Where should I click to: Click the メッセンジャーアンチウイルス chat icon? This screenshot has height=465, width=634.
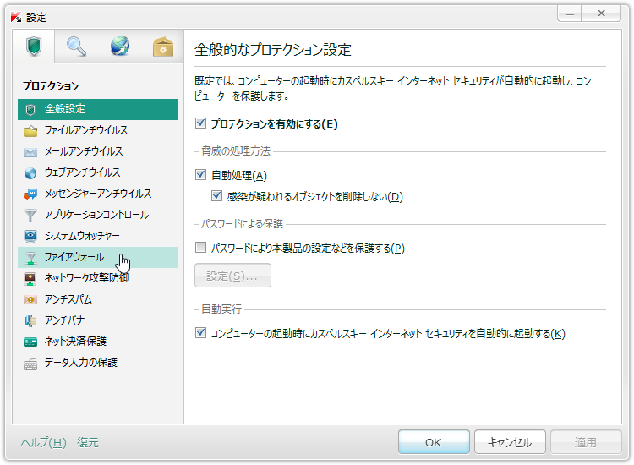pos(30,194)
